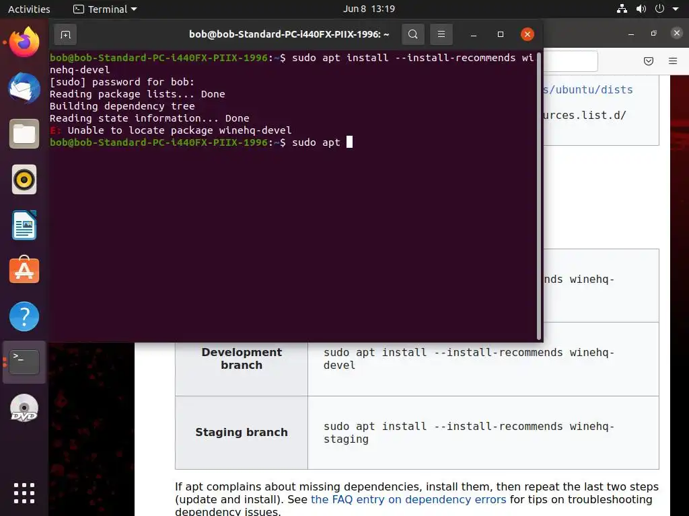Image resolution: width=689 pixels, height=516 pixels.
Task: Click the 'Development branch' table cell
Action: (x=242, y=359)
